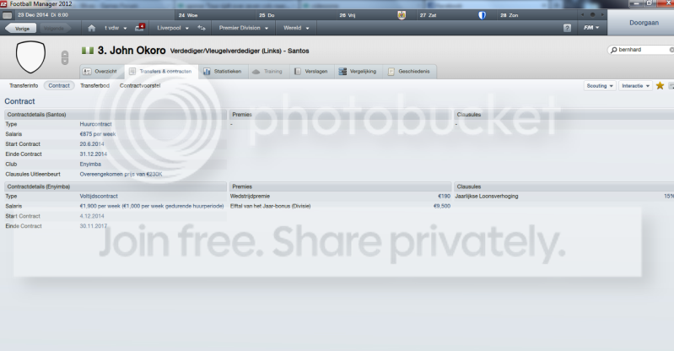The width and height of the screenshot is (674, 351).
Task: Click the Huurcontract type value
Action: tap(95, 124)
